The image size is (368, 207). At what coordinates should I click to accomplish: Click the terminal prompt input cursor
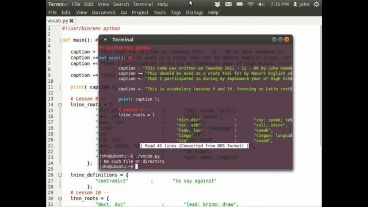tap(137, 166)
